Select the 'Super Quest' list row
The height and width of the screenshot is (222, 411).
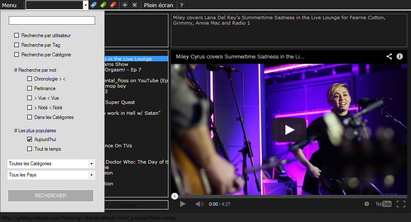136,102
